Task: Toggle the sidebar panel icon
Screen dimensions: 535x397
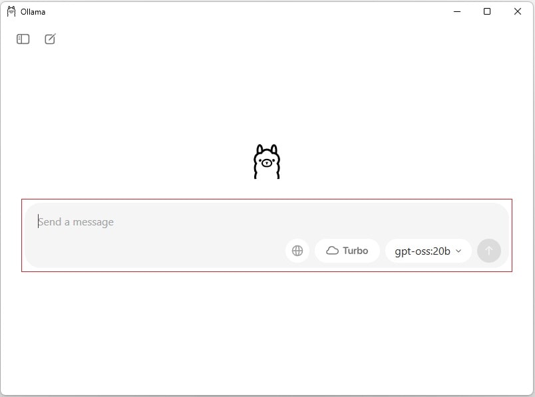Action: tap(23, 39)
